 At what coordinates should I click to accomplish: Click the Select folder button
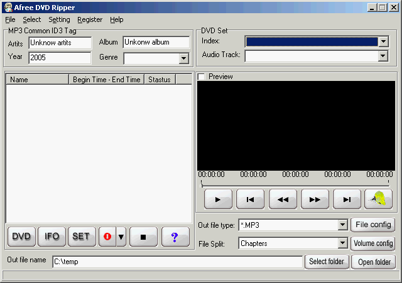[327, 262]
